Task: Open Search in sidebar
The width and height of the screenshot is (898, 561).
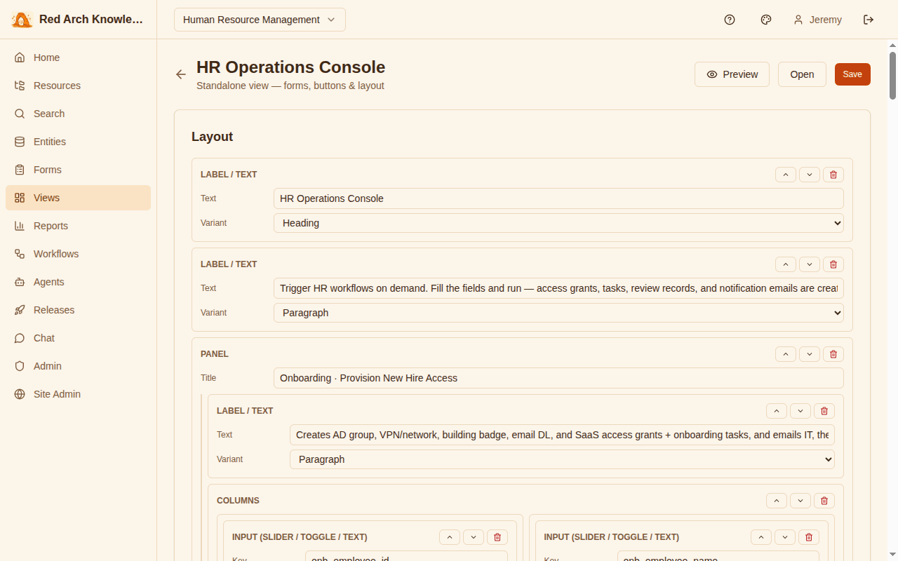Action: (x=78, y=114)
